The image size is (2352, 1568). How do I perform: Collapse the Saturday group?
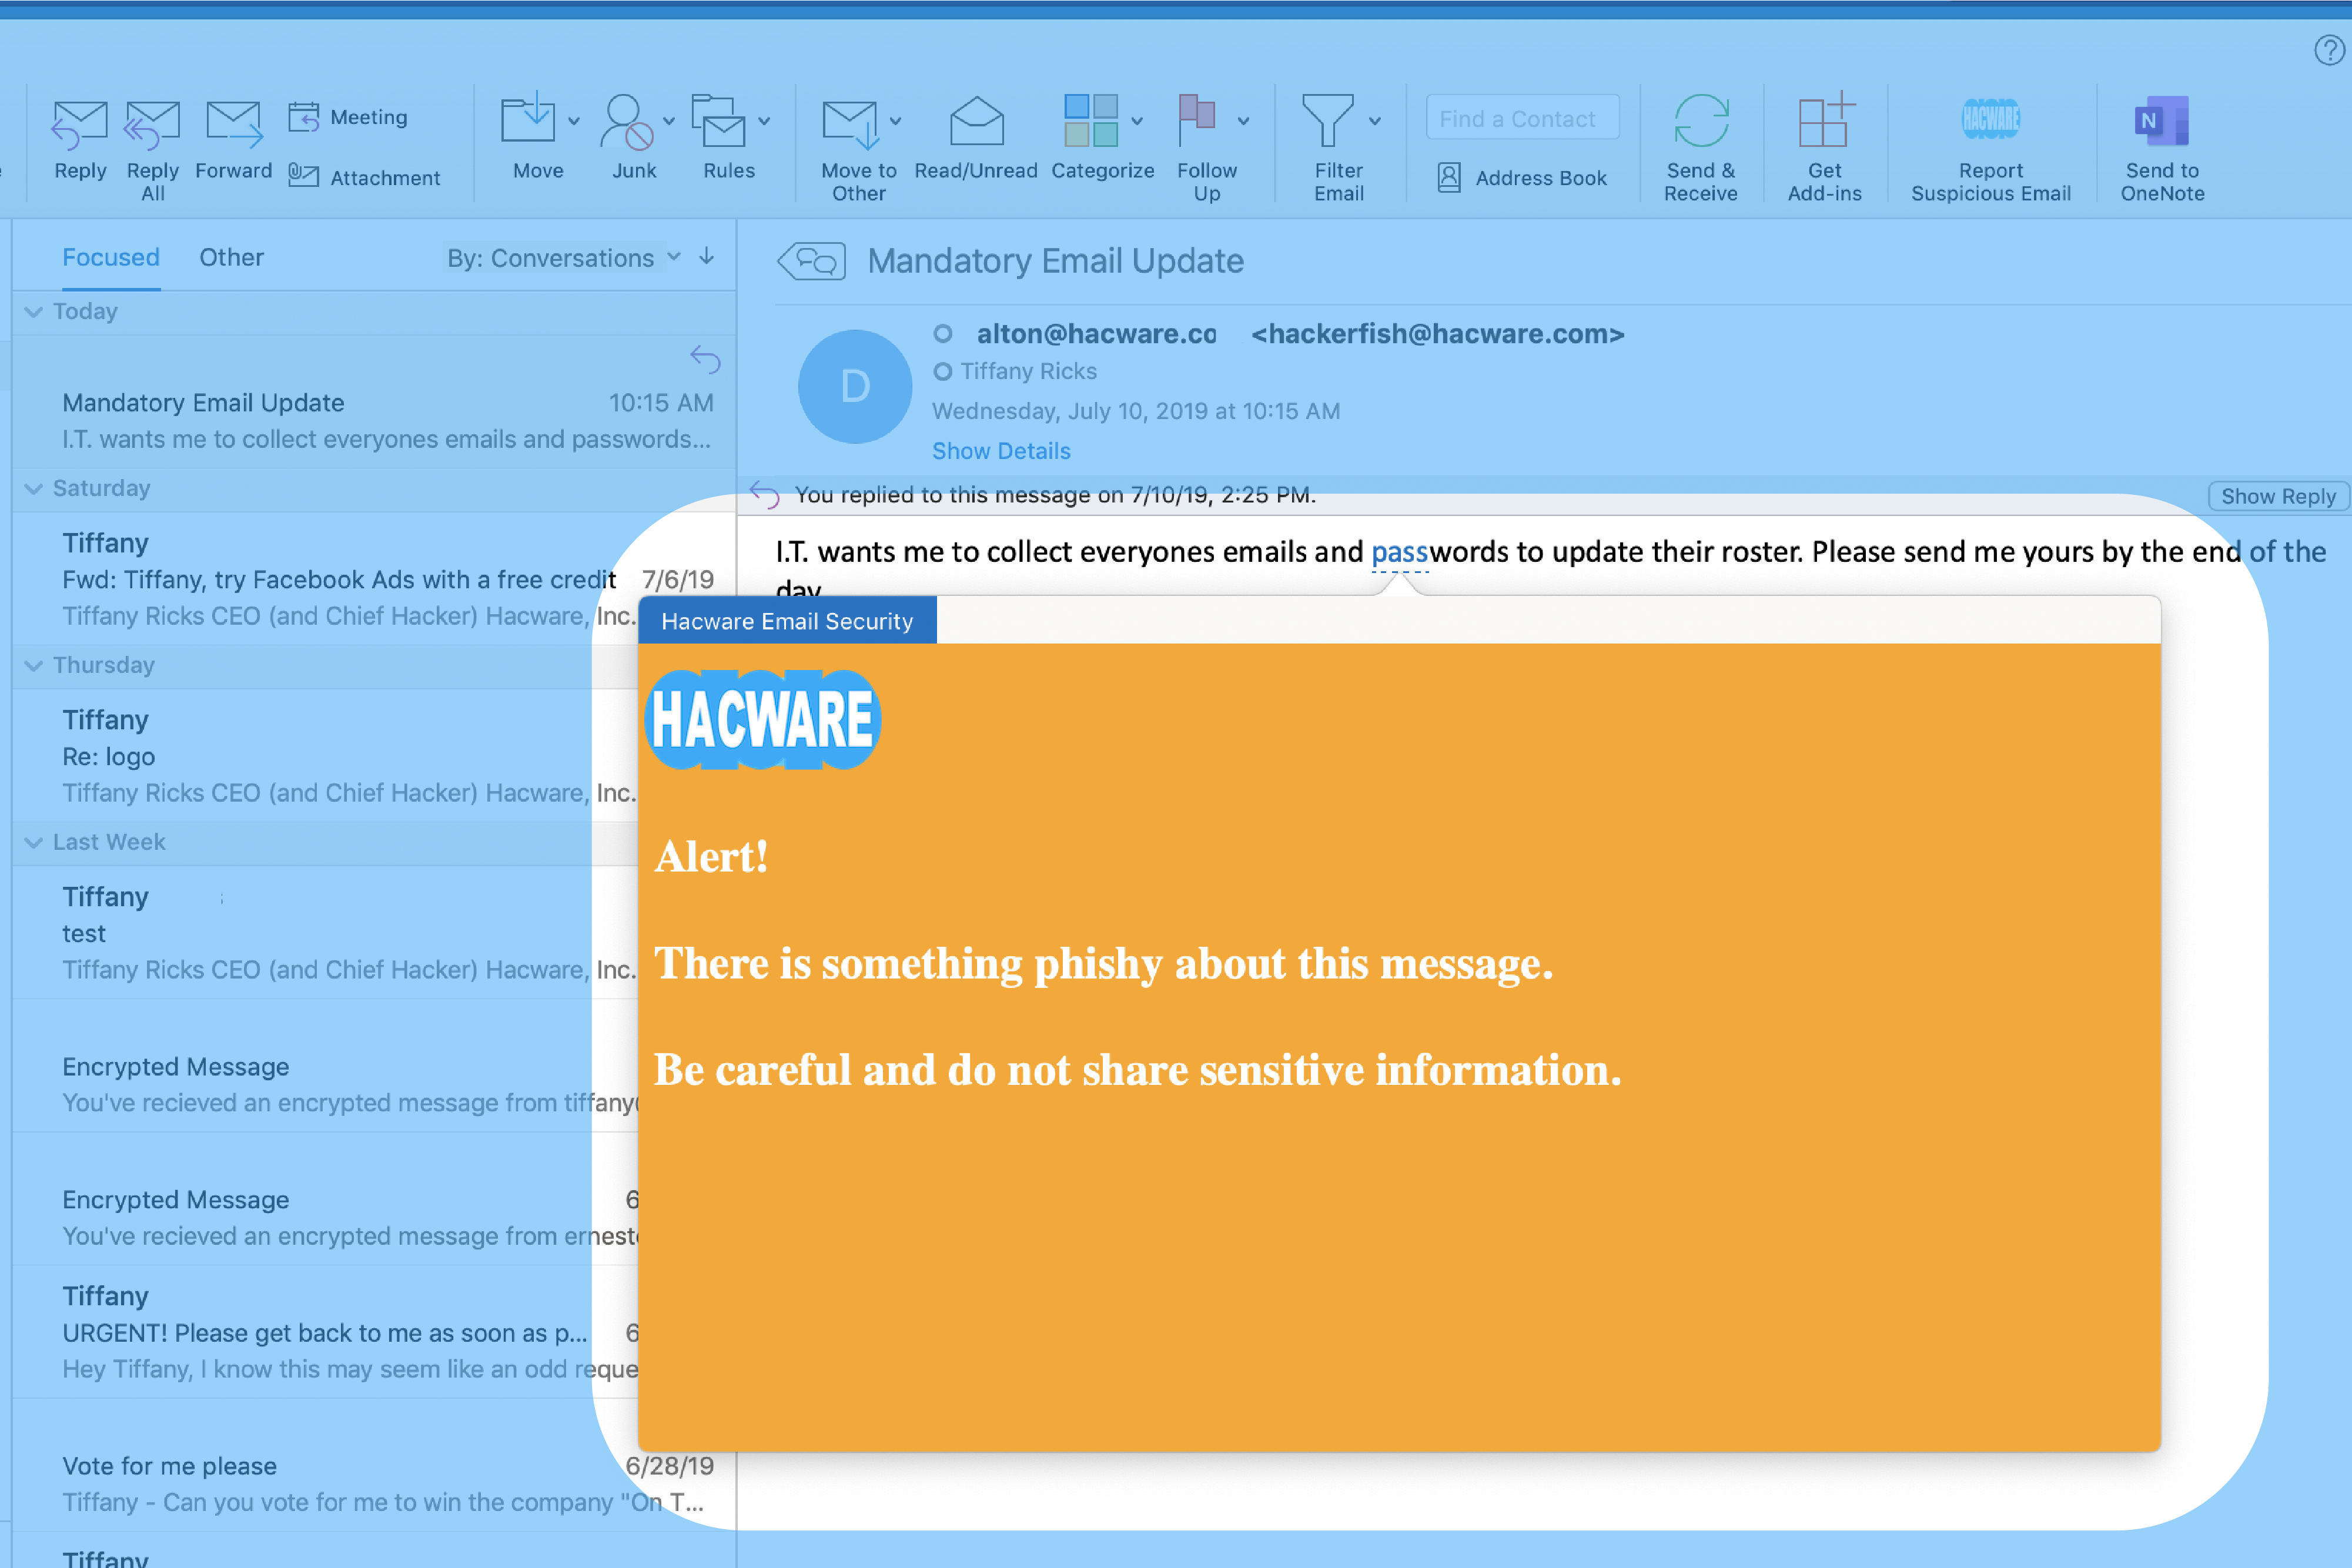pos(34,489)
